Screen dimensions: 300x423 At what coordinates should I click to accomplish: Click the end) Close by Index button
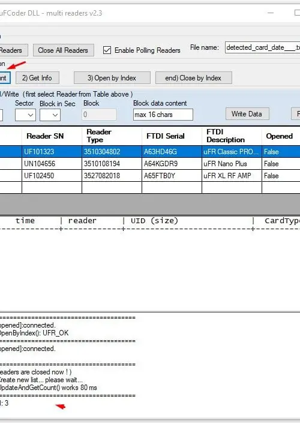pyautogui.click(x=193, y=77)
